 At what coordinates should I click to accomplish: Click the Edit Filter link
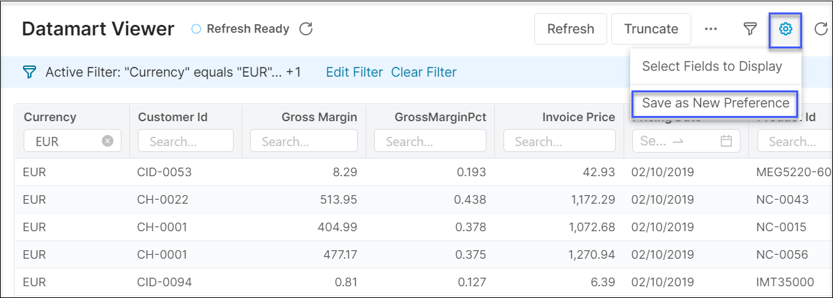pyautogui.click(x=354, y=72)
